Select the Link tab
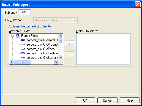Screen dimensions: 142x106 click(x=24, y=12)
